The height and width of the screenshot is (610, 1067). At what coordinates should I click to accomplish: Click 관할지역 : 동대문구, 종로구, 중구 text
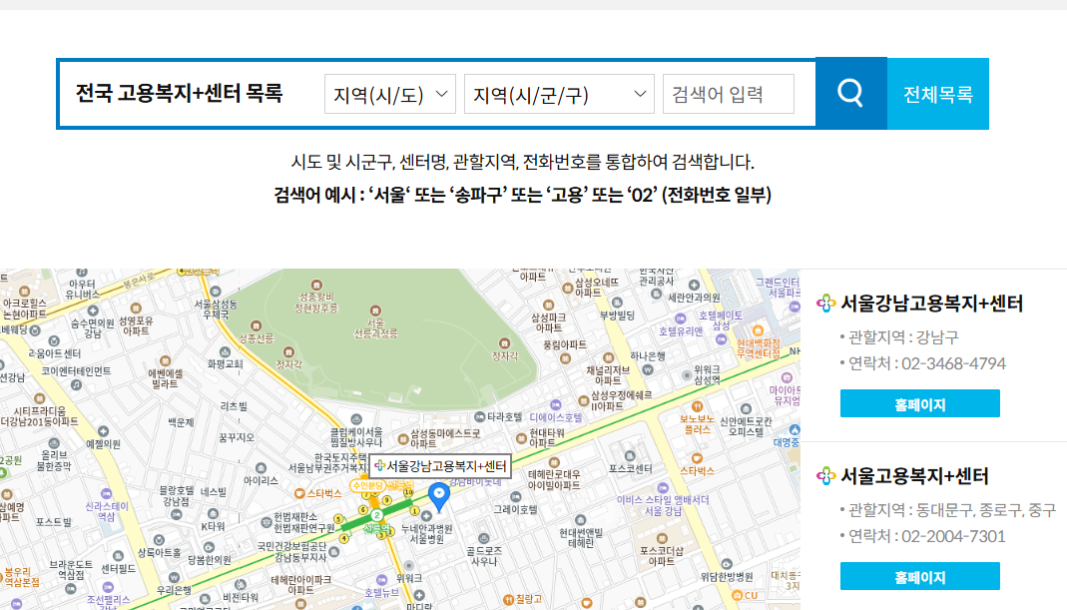pos(952,510)
